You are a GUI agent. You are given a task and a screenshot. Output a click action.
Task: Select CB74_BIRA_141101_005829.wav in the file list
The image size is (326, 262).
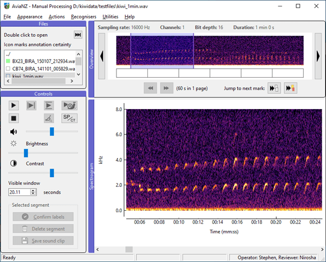tap(43, 69)
